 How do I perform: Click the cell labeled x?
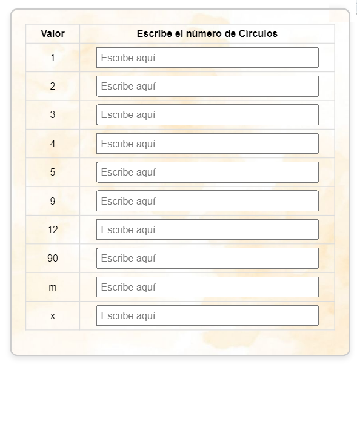pyautogui.click(x=53, y=315)
